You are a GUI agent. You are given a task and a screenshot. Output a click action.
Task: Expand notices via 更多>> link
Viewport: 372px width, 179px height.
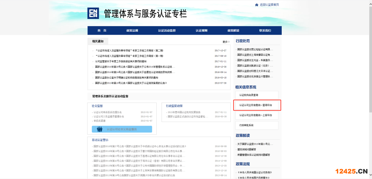226,42
